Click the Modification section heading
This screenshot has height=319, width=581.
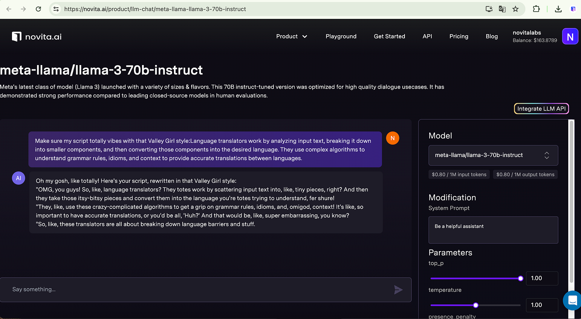point(452,198)
